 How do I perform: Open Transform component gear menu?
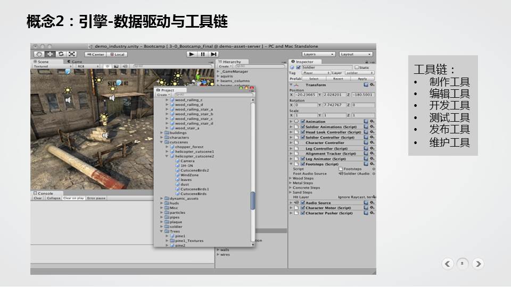372,85
